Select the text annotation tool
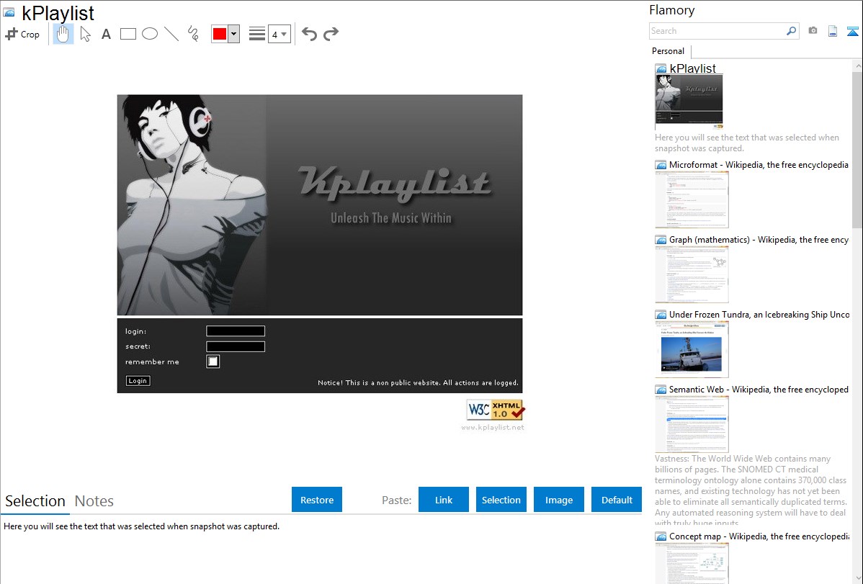Screen dimensions: 863x584 (106, 34)
